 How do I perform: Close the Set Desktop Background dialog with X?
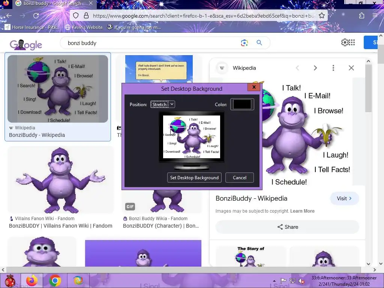coord(254,87)
